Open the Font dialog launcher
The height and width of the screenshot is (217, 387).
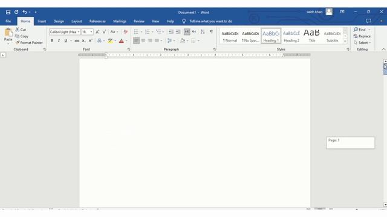tap(129, 49)
